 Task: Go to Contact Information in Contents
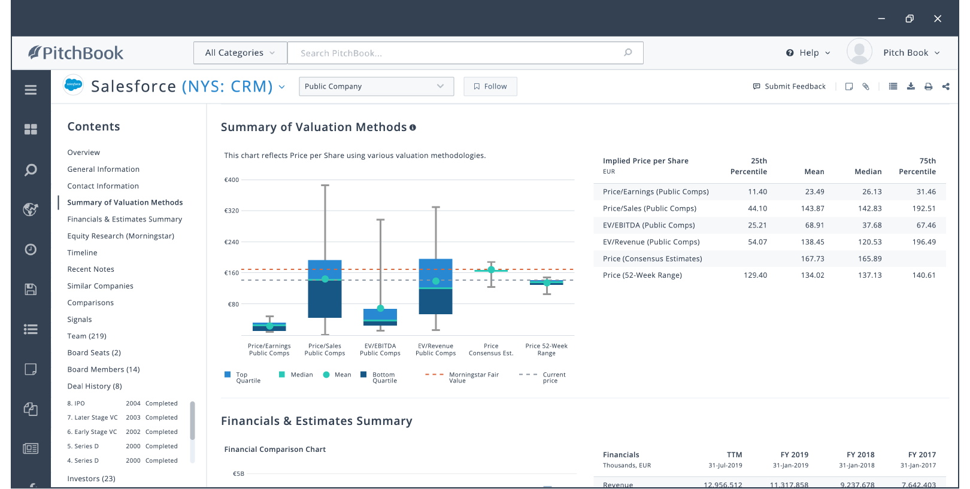coord(103,186)
